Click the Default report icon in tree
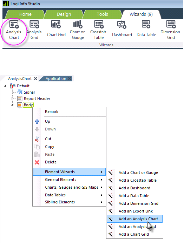184x243 pixels. [x=13, y=86]
